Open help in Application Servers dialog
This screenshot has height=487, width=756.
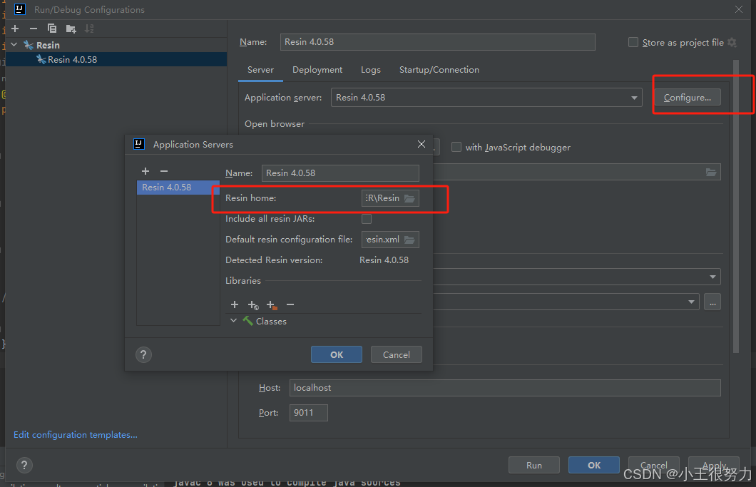tap(143, 355)
